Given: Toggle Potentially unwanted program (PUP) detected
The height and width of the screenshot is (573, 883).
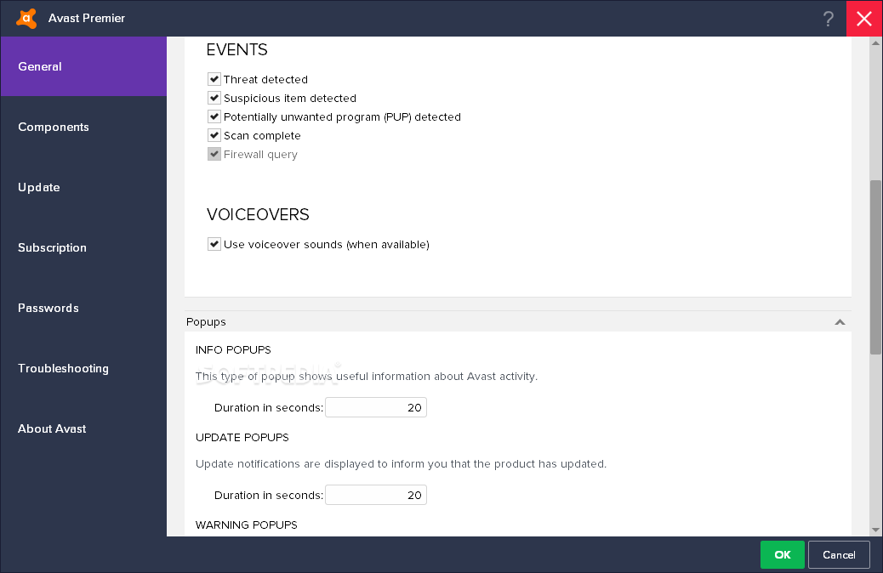Looking at the screenshot, I should pyautogui.click(x=214, y=116).
